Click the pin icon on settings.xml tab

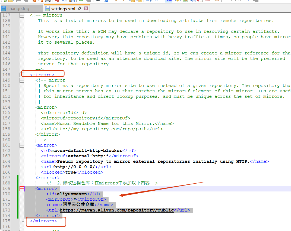point(80,8)
